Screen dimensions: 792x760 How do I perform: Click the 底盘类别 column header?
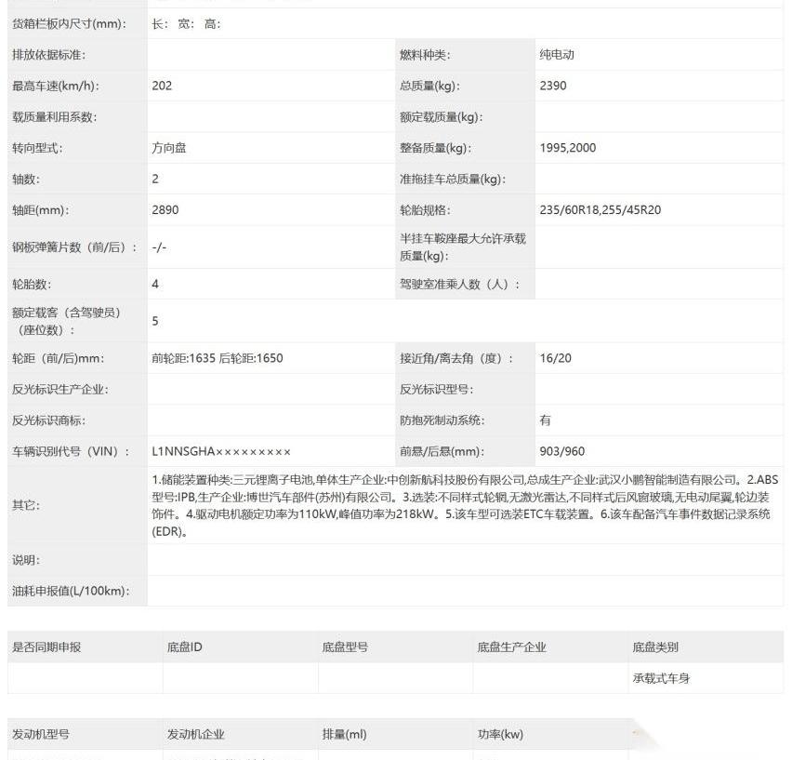pos(655,647)
